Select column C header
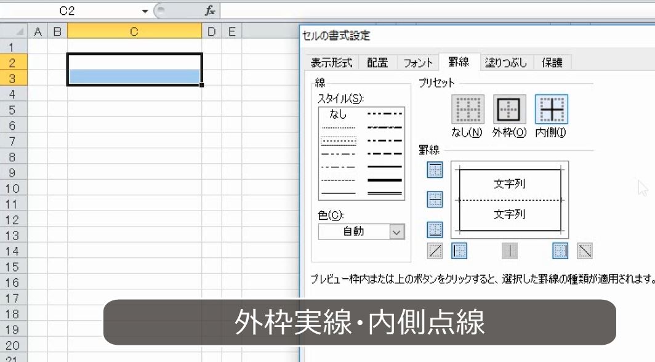655x362 pixels. click(134, 31)
